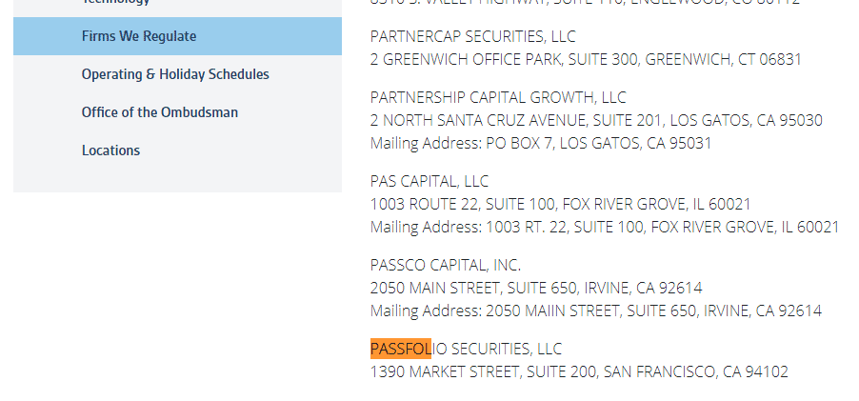859x401 pixels.
Task: Click the orange highlighted PASSFOL search match
Action: coord(401,349)
